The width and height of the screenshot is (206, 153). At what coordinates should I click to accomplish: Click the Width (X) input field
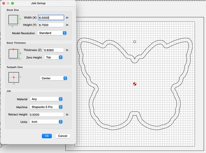pos(51,18)
